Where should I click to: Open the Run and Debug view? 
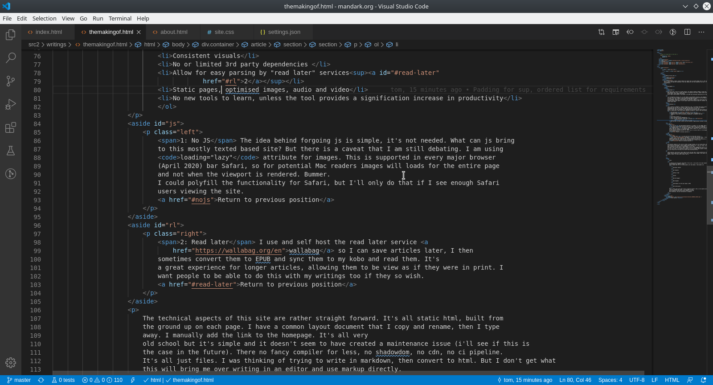pyautogui.click(x=11, y=104)
